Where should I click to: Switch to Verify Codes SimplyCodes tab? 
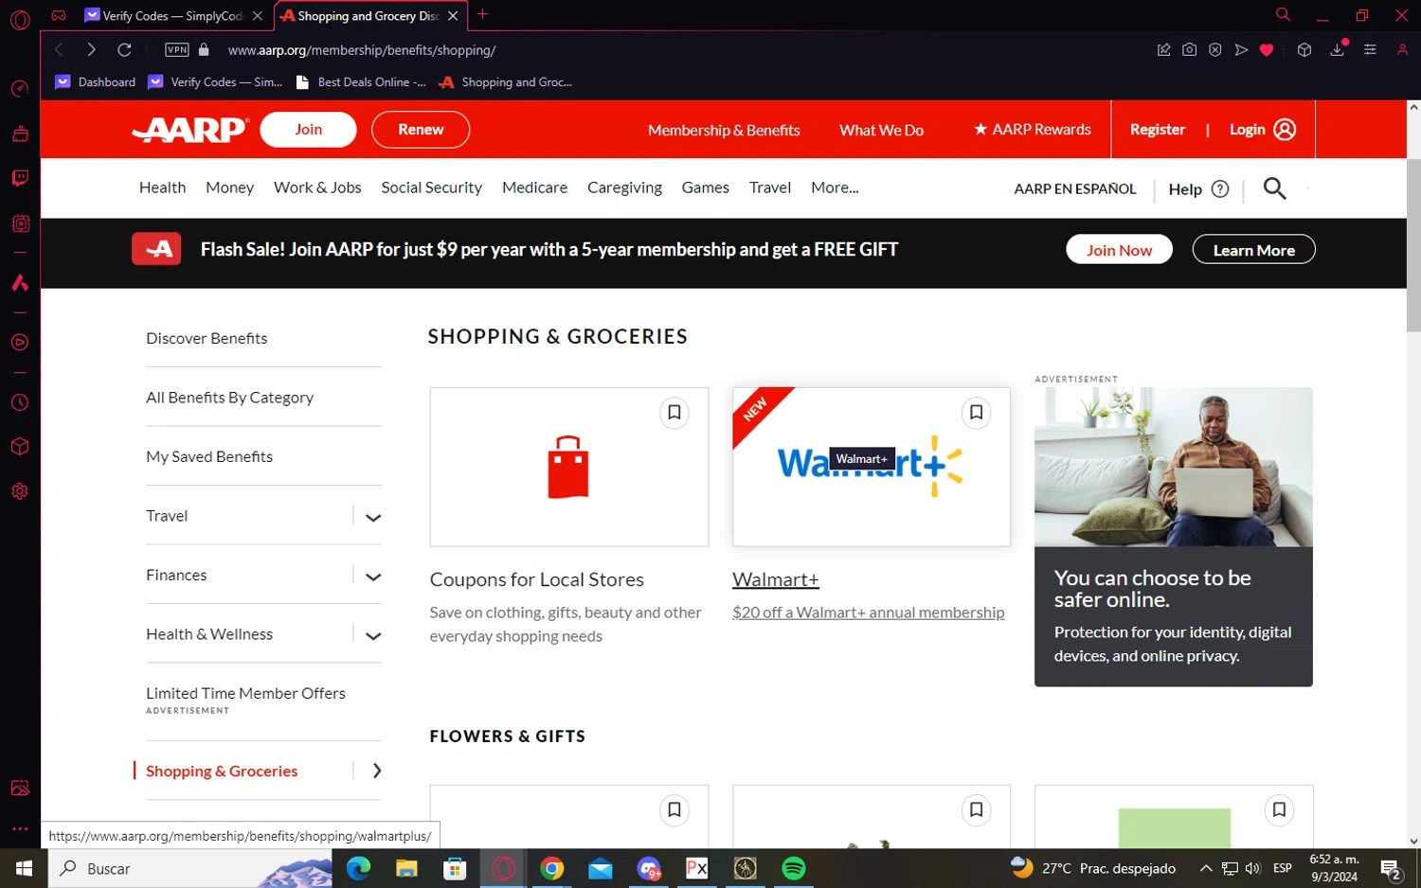[x=173, y=15]
